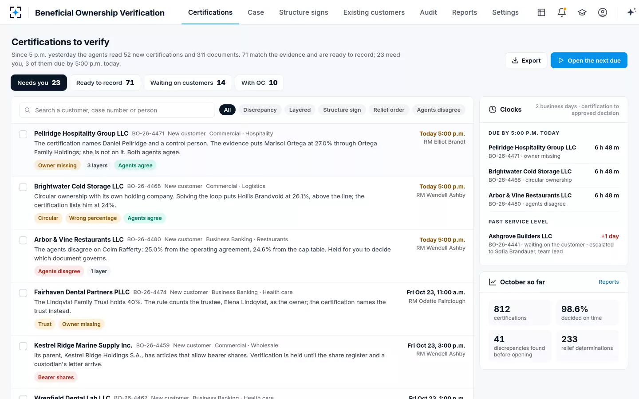Image resolution: width=639 pixels, height=399 pixels.
Task: Open the Audit tab
Action: [428, 12]
